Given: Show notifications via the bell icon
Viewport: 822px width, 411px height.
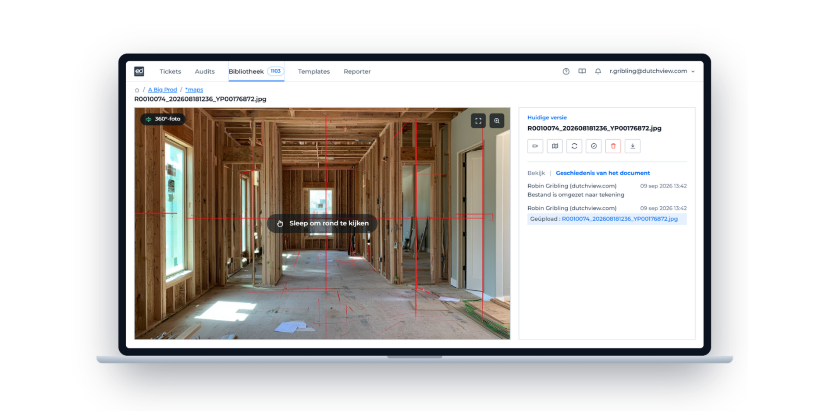Looking at the screenshot, I should click(598, 71).
